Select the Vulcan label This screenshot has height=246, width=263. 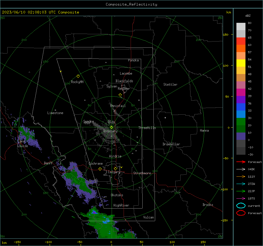pos(148,217)
